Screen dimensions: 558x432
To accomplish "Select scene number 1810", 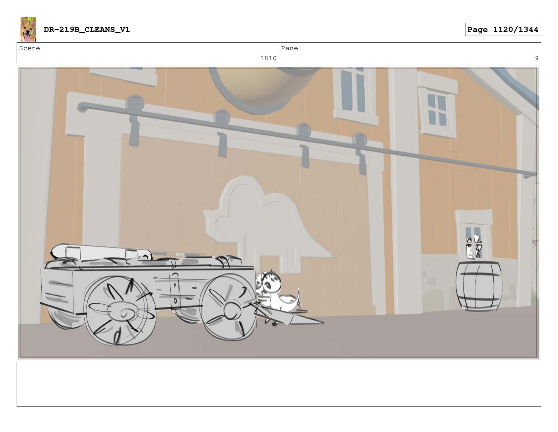I will pyautogui.click(x=268, y=58).
